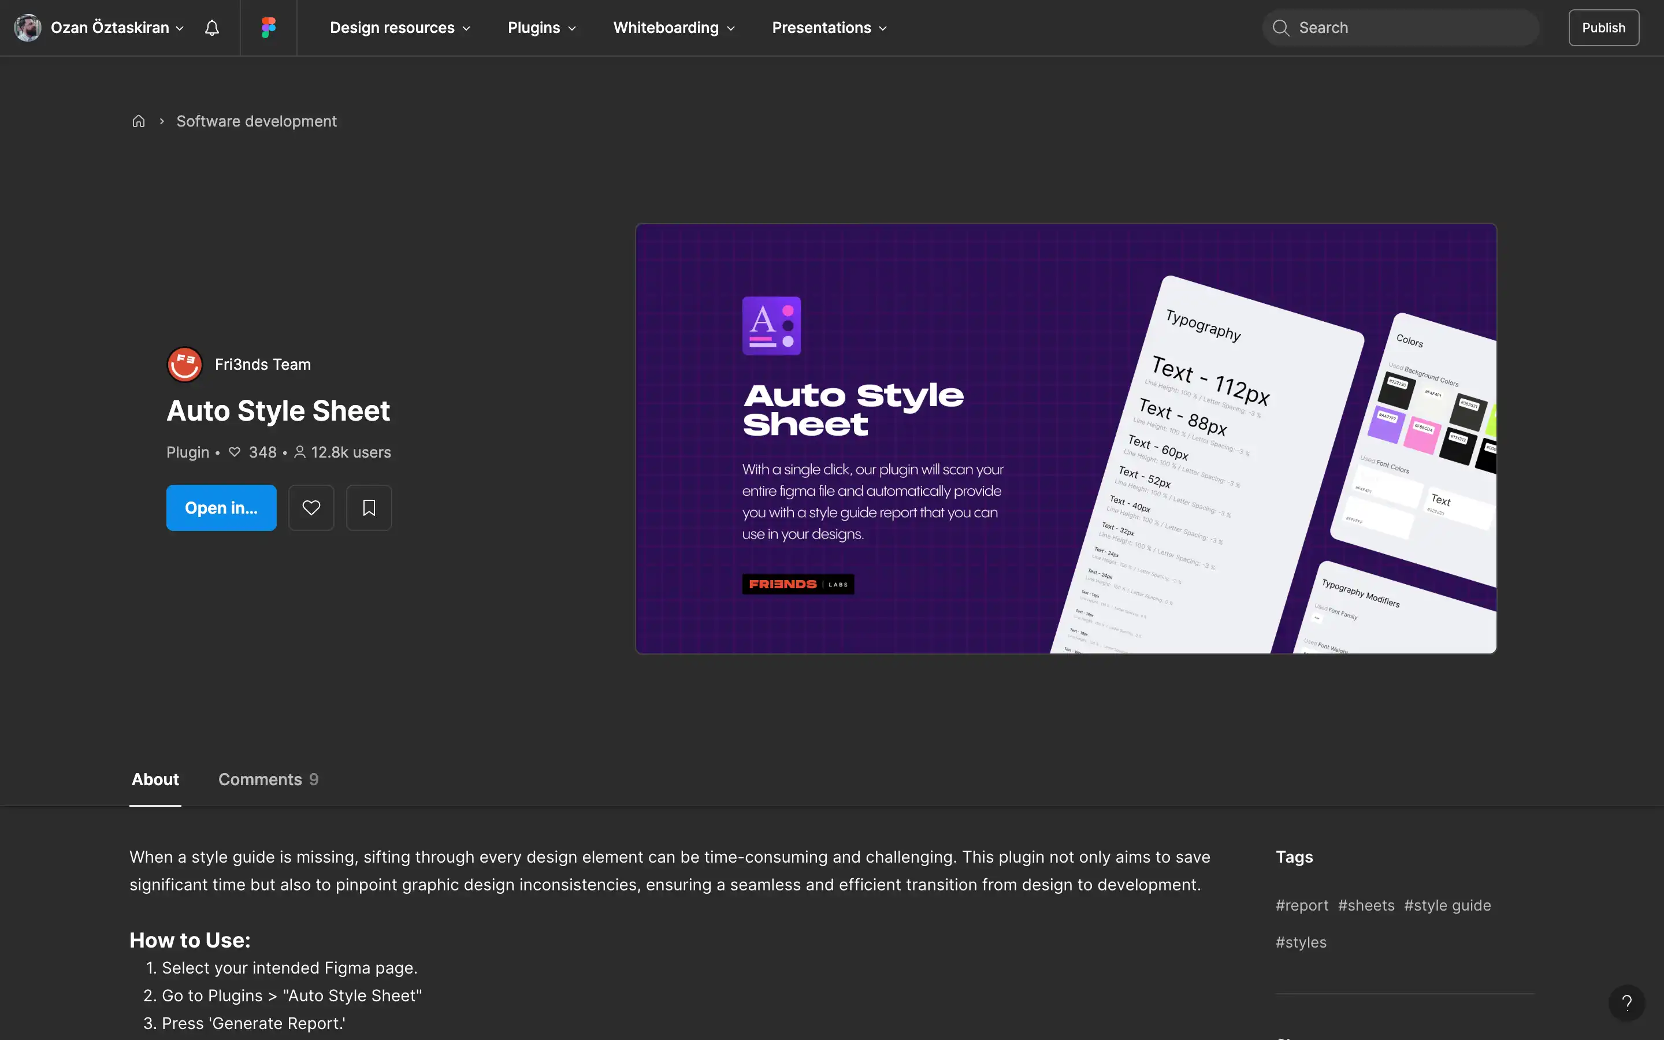The width and height of the screenshot is (1664, 1040).
Task: Focus the Search field
Action: (x=1401, y=28)
